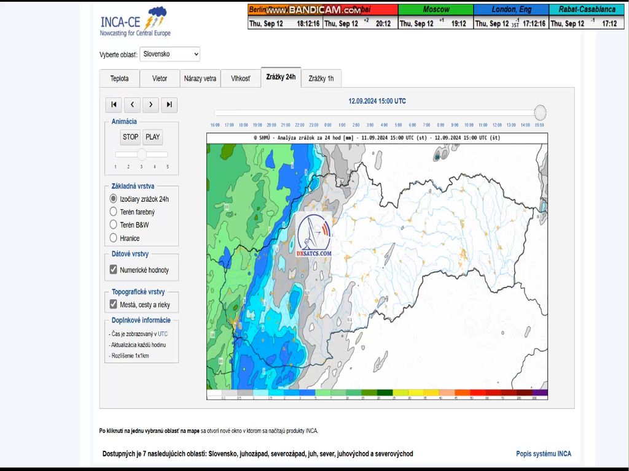629x471 pixels.
Task: Toggle Numerické hodnoty checkbox
Action: click(x=113, y=270)
